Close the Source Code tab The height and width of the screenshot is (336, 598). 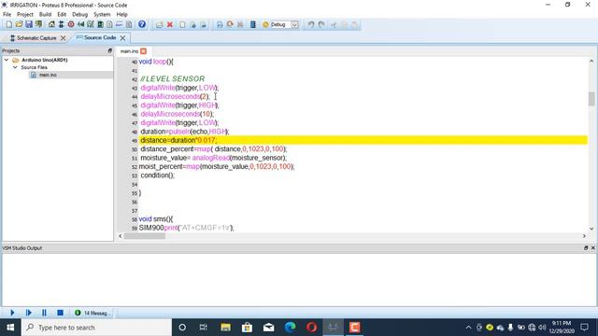[x=122, y=37]
